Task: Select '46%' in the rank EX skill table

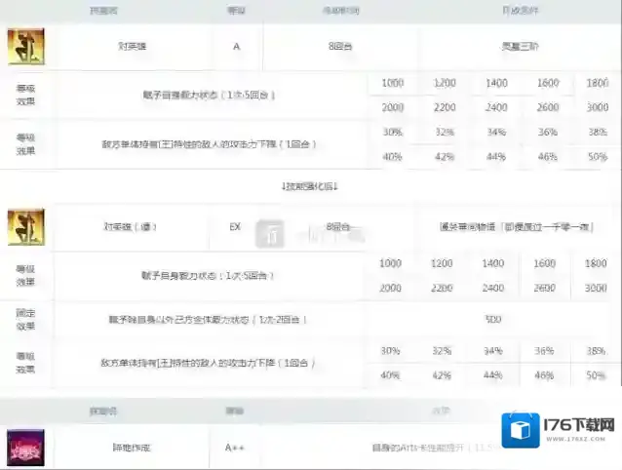Action: (x=544, y=375)
